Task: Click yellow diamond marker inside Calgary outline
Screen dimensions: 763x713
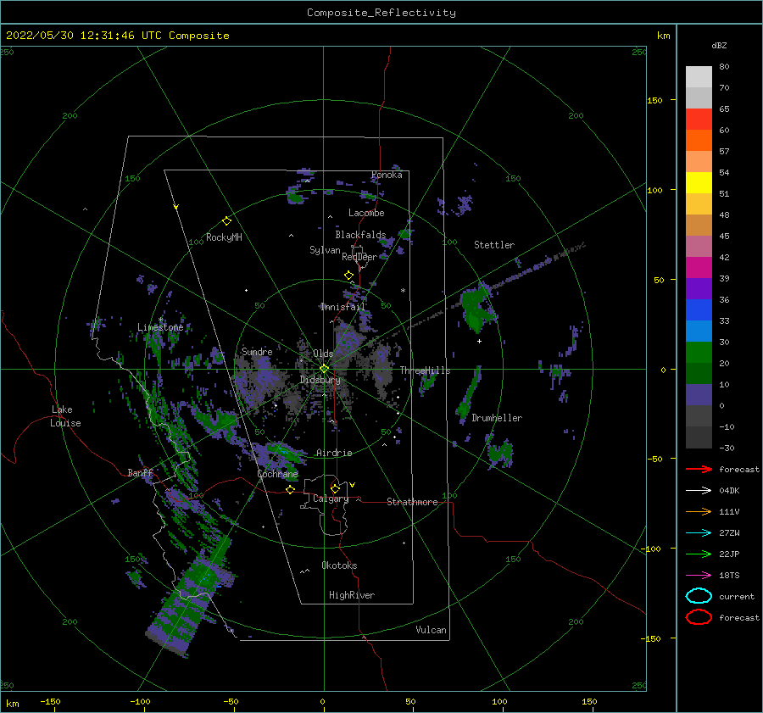Action: (x=335, y=488)
